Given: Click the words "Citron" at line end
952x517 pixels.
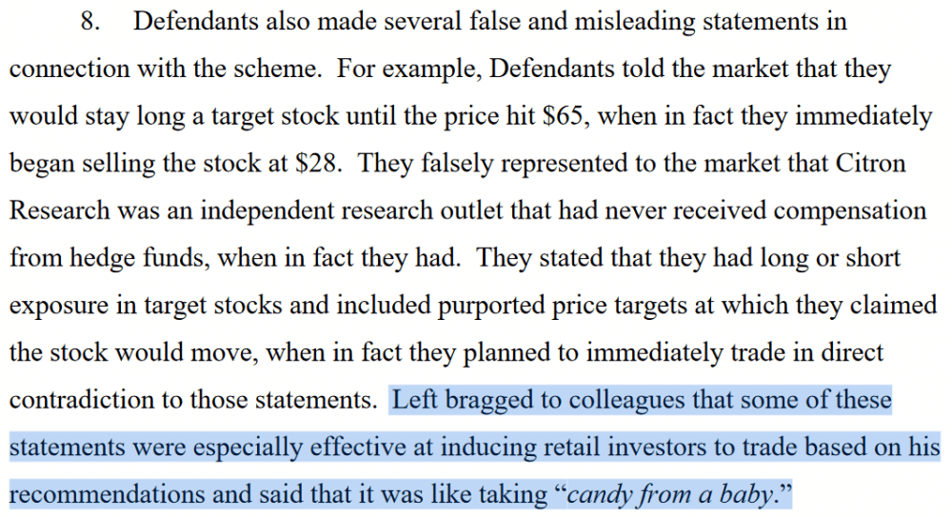Looking at the screenshot, I should [870, 164].
